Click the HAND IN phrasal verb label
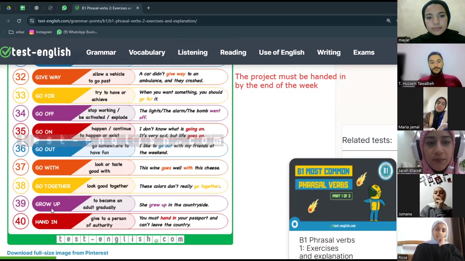The height and width of the screenshot is (261, 465). pyautogui.click(x=46, y=221)
